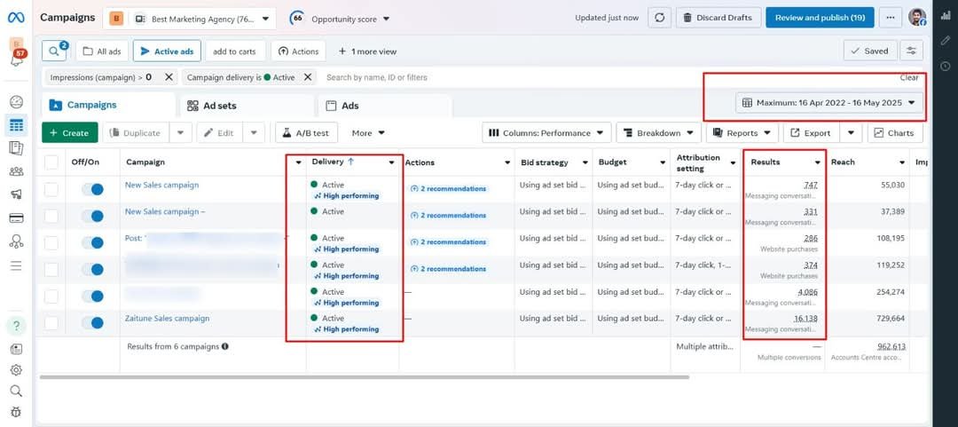Expand the Columns: Performance dropdown

click(546, 133)
